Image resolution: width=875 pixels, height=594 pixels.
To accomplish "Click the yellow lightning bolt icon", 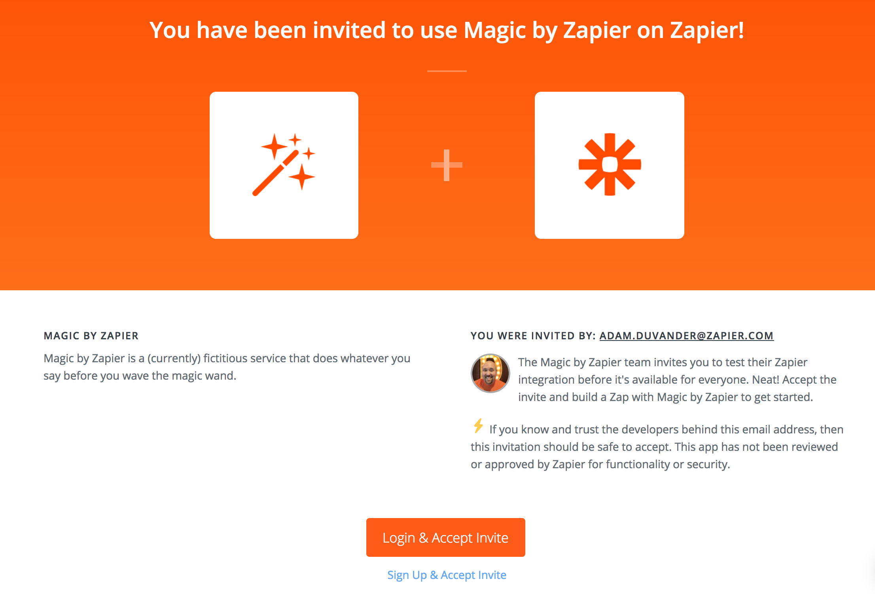I will 478,426.
